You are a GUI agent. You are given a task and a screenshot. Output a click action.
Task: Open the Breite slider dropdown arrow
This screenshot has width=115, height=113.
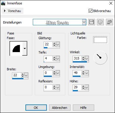[x=26, y=75]
